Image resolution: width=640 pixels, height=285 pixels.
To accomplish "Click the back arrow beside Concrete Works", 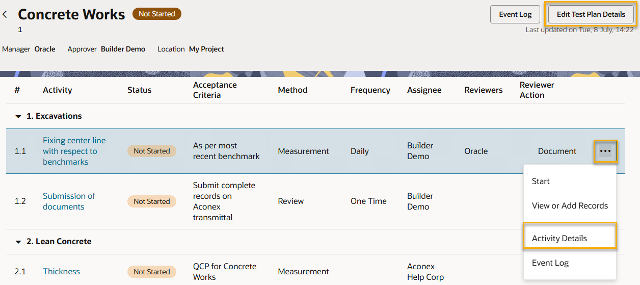I will click(5, 15).
